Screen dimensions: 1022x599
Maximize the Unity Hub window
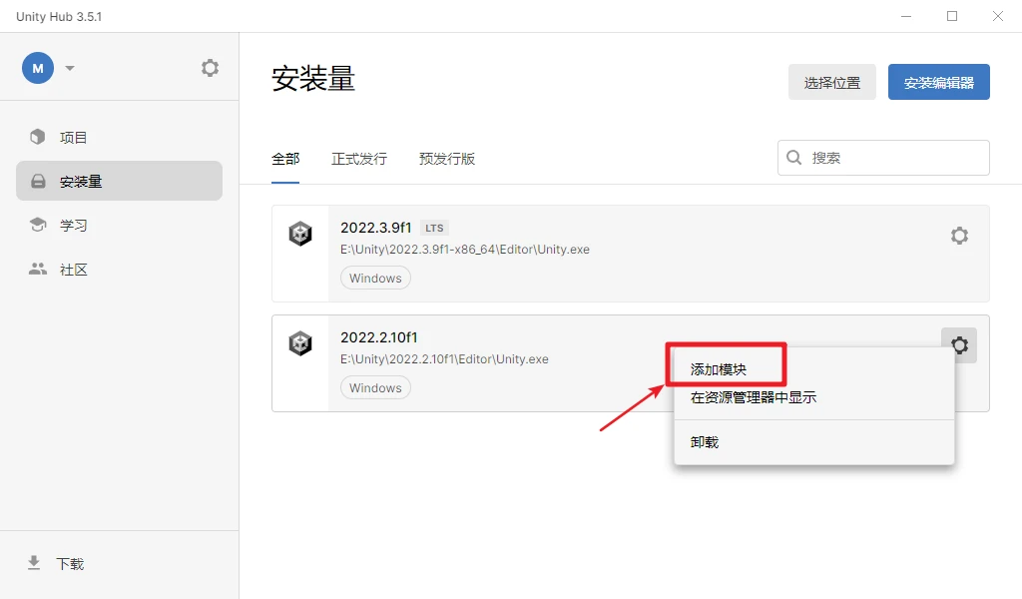coord(952,16)
